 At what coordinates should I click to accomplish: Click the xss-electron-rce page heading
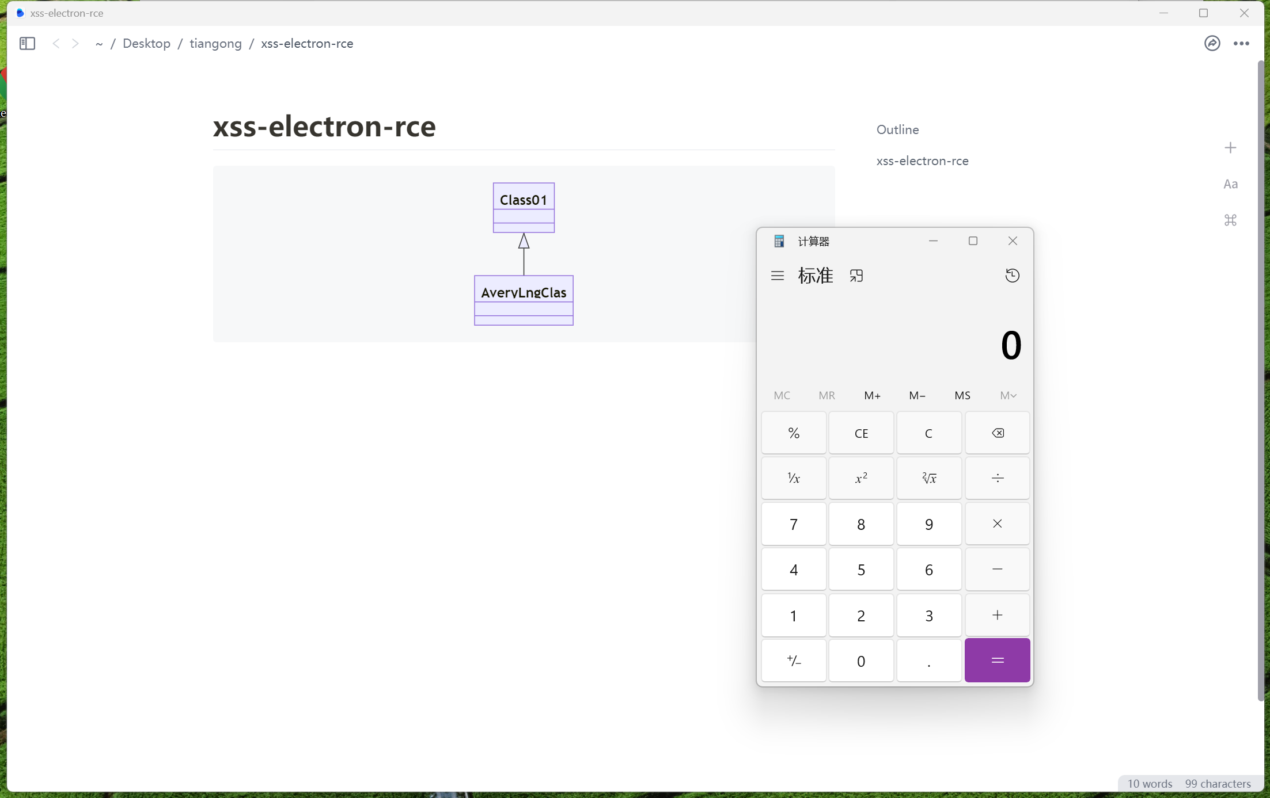tap(324, 126)
